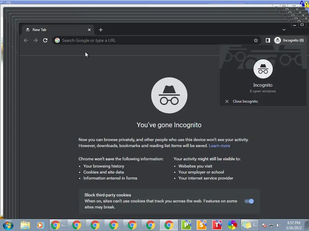The width and height of the screenshot is (309, 231).
Task: Click the large Incognito hat-and-glasses logo
Action: coord(169,95)
